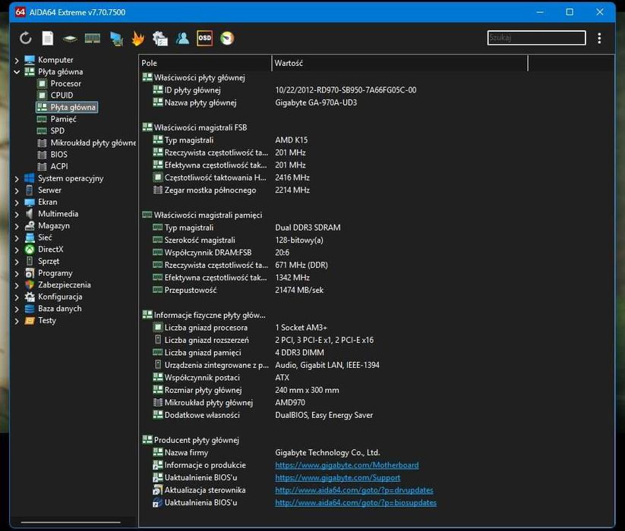Click the Programy tree icon

[30, 273]
